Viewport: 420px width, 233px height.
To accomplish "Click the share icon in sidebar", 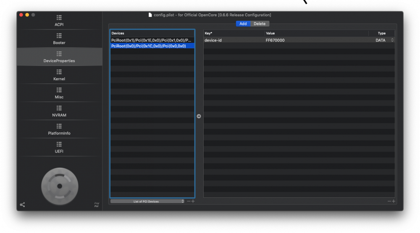I will pyautogui.click(x=23, y=204).
